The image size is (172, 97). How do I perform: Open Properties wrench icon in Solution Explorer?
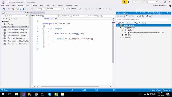(147, 16)
